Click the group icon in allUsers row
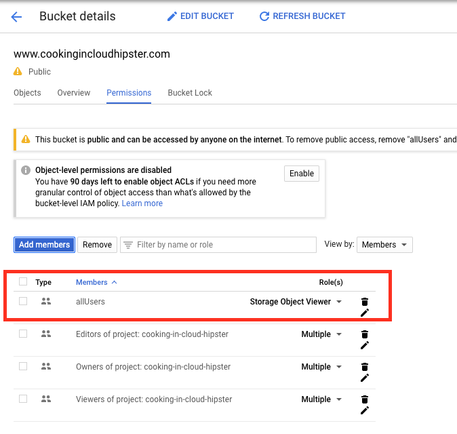Viewport: 457px width, 434px height. point(46,301)
